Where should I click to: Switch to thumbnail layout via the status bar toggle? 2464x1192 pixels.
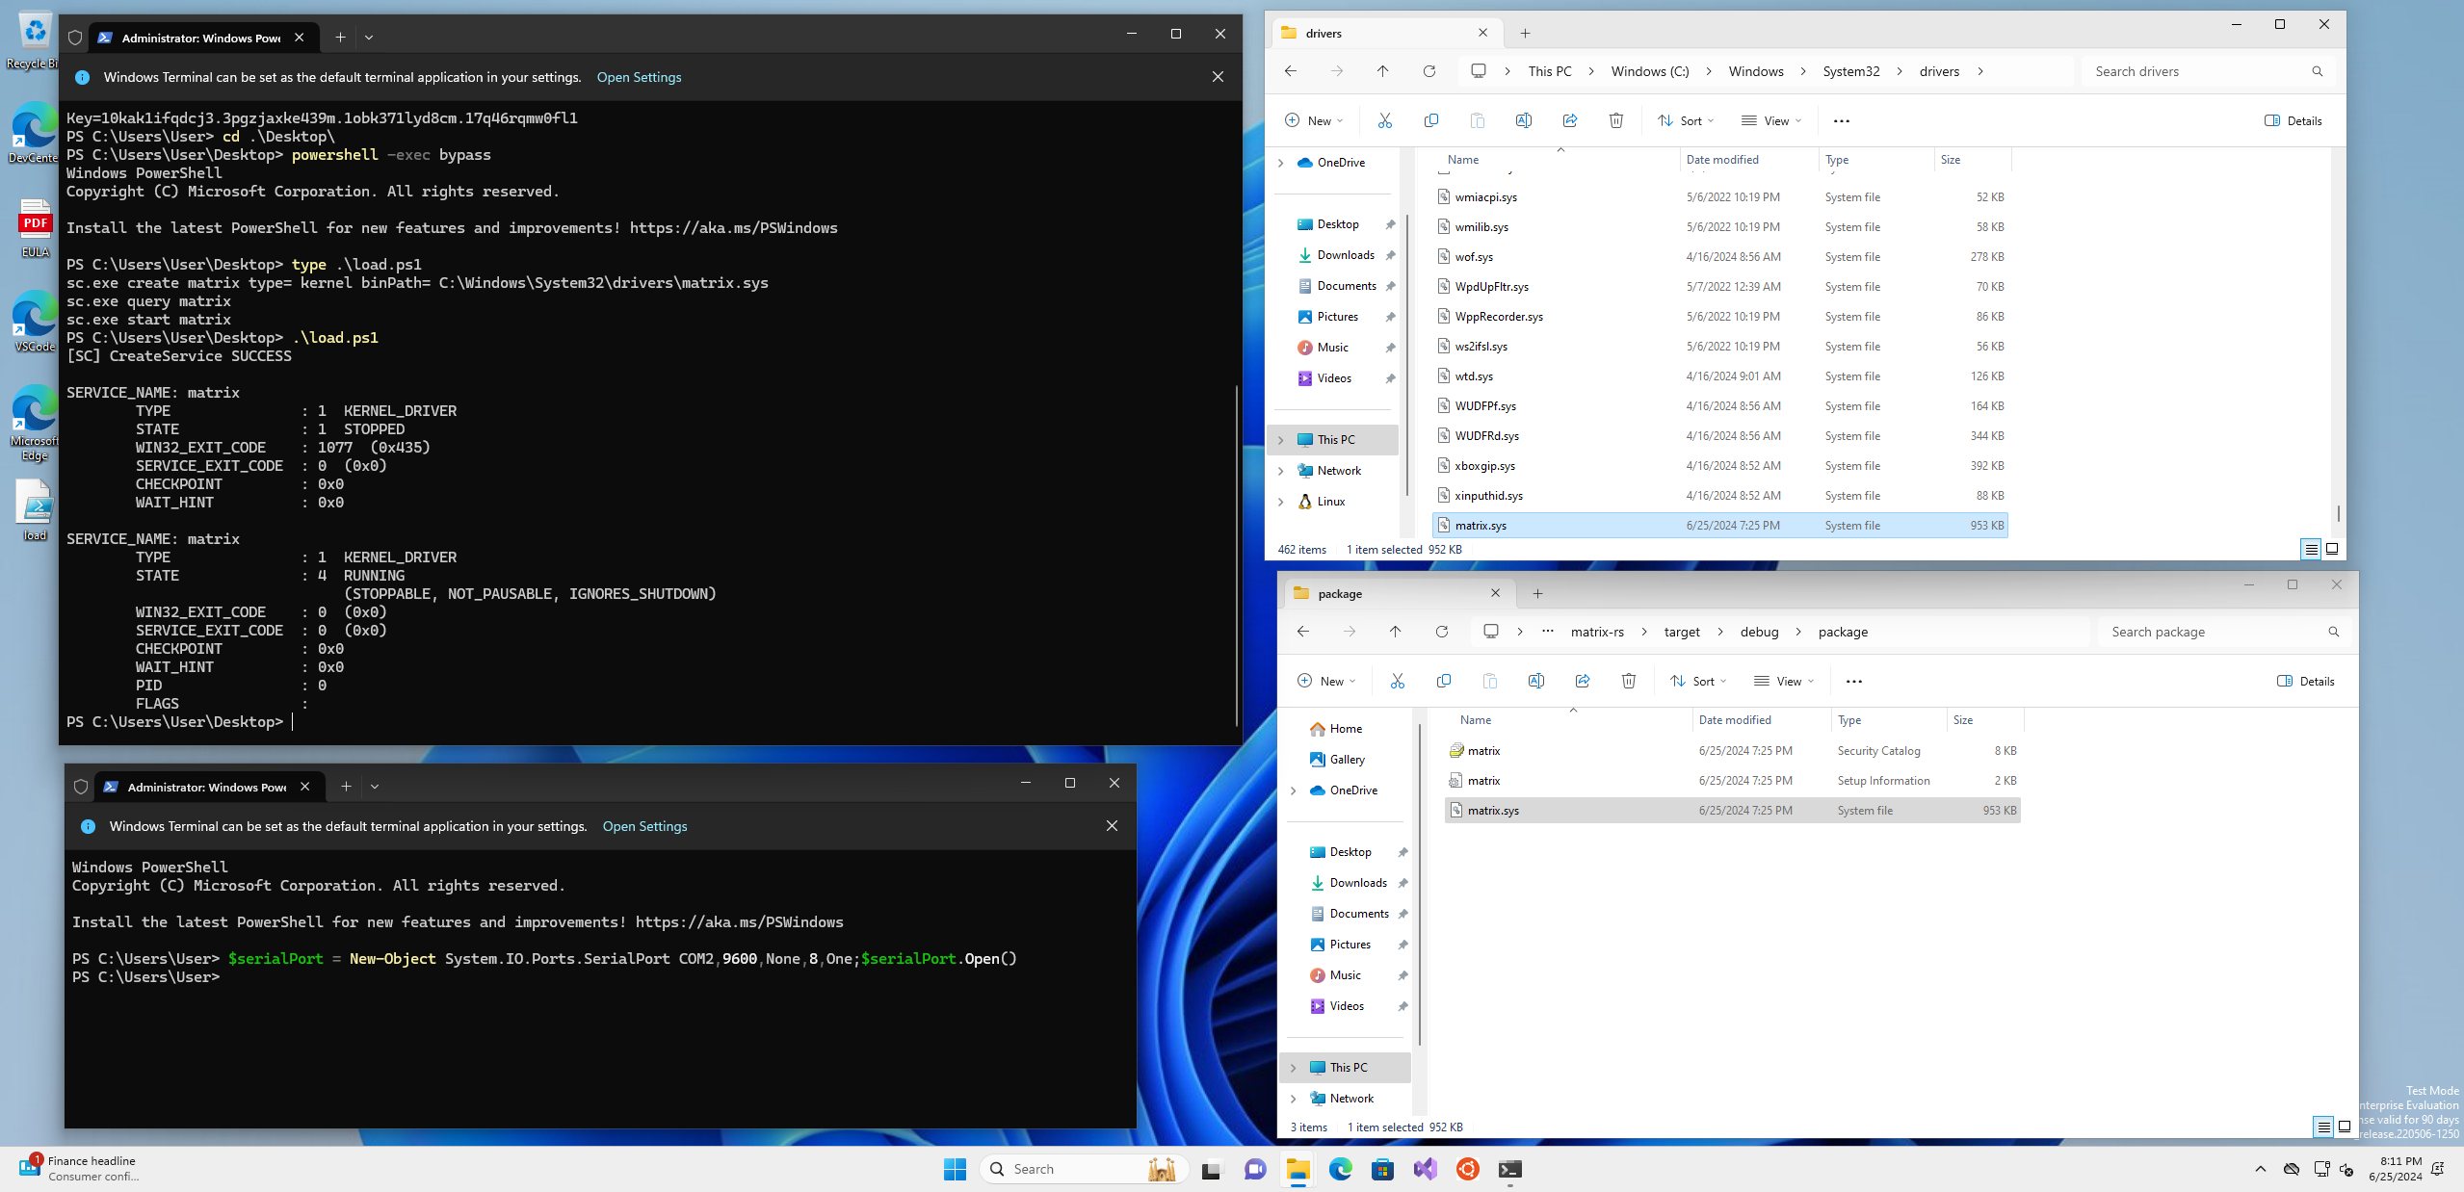2331,550
